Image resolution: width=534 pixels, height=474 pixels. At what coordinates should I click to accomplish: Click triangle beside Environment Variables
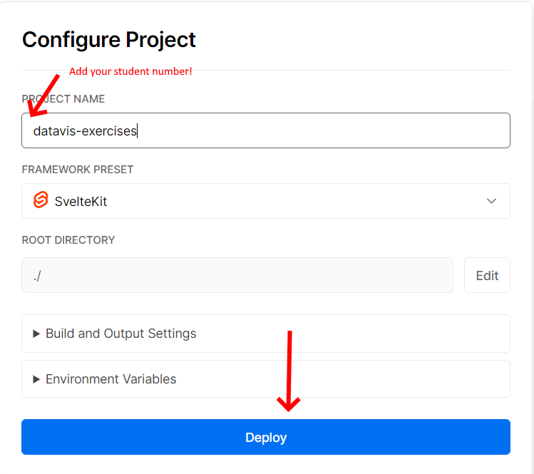[36, 379]
